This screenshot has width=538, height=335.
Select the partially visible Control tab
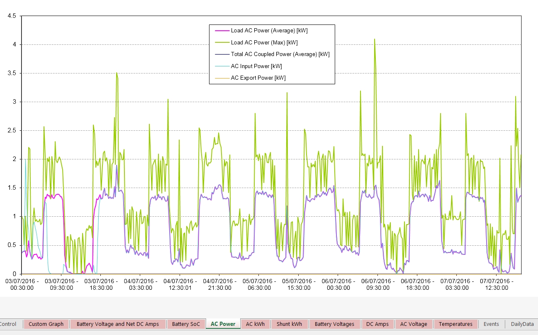[x=8, y=324]
